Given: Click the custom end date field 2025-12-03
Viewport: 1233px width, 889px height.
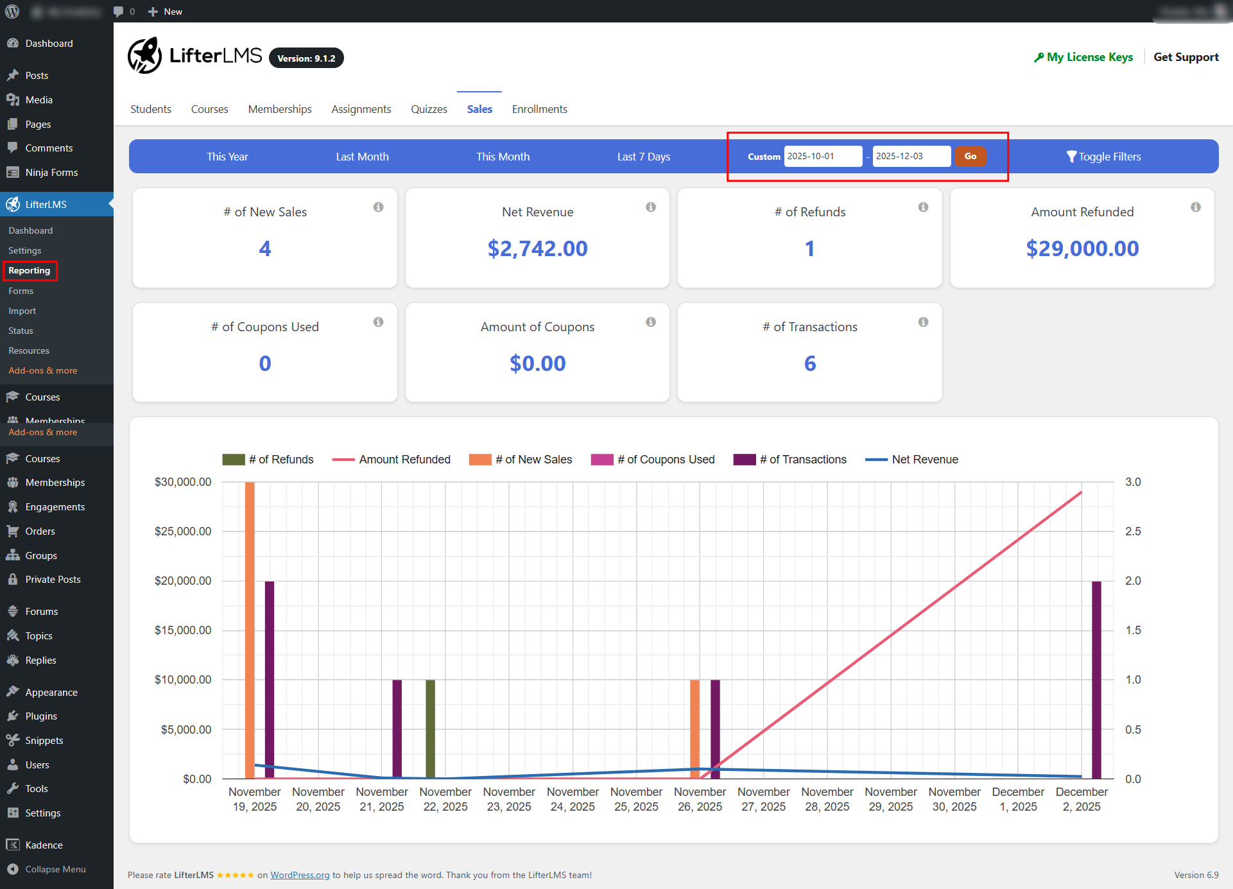Looking at the screenshot, I should pyautogui.click(x=911, y=157).
